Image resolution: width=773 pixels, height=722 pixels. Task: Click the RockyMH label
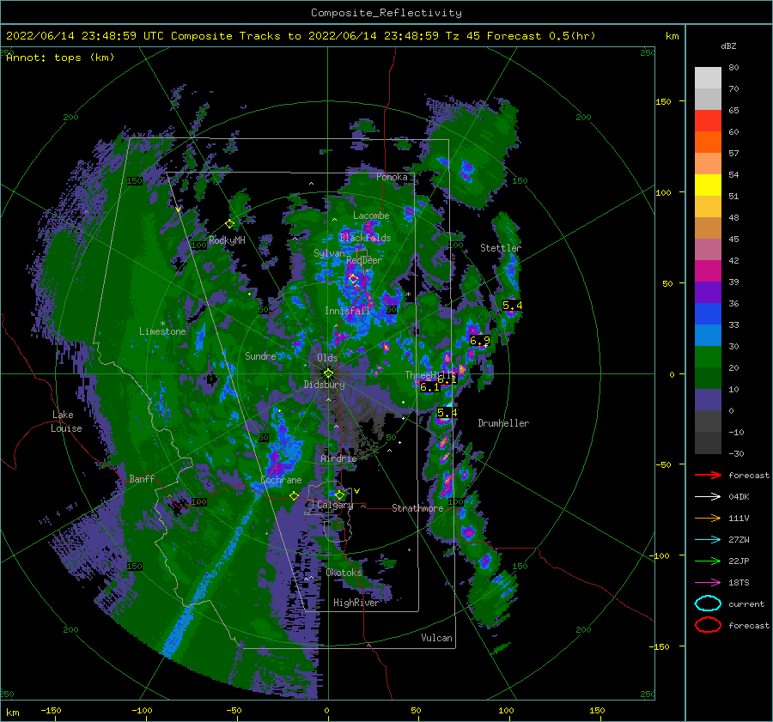point(227,240)
